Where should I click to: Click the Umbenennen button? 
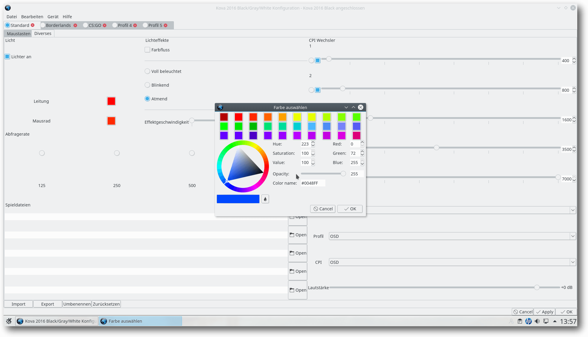coord(77,304)
